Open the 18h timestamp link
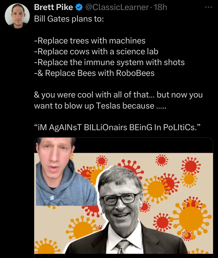 pos(160,7)
